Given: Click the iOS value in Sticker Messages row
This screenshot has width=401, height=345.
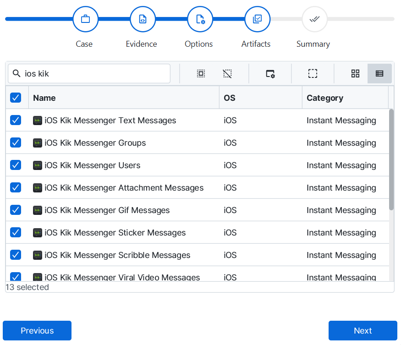Looking at the screenshot, I should [x=230, y=233].
